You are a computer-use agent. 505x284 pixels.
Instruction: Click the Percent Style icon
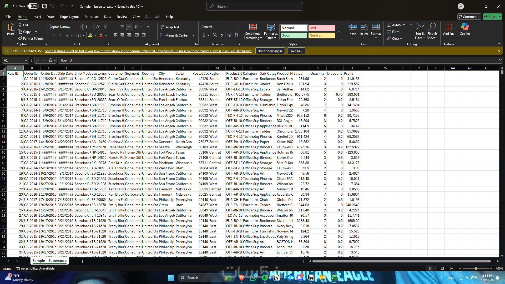[x=215, y=35]
